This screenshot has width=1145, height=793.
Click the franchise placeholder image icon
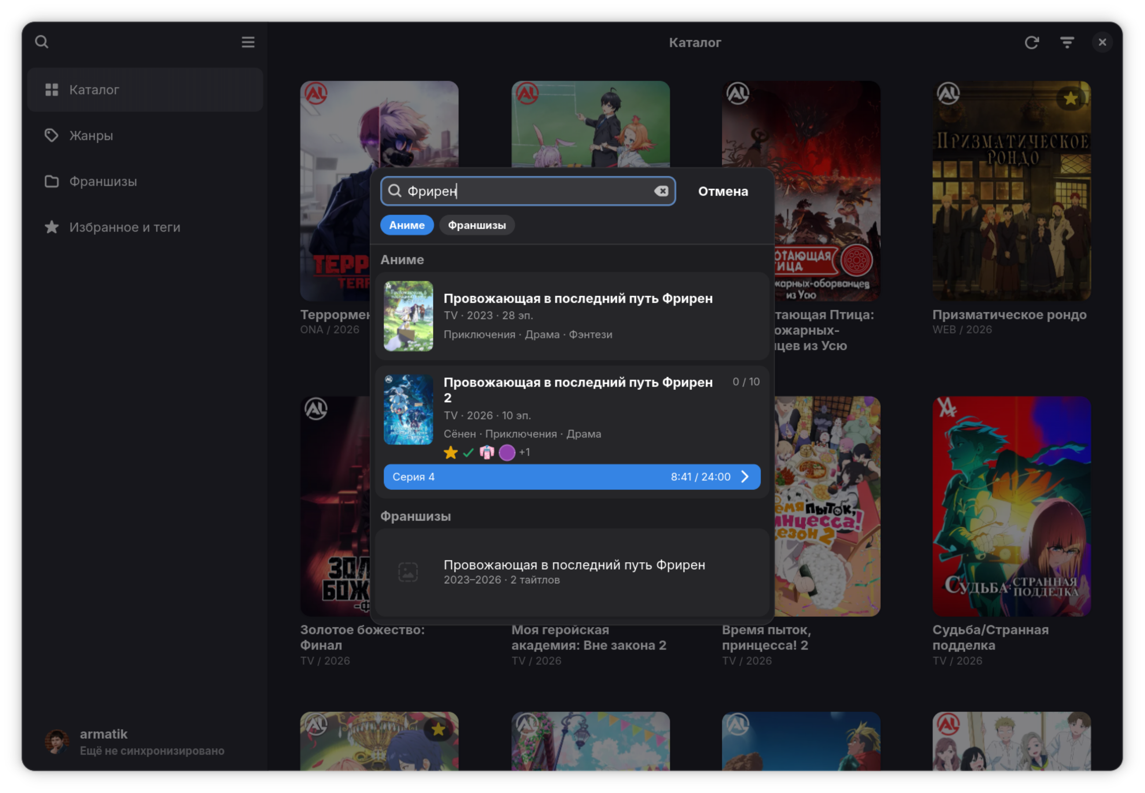[408, 572]
